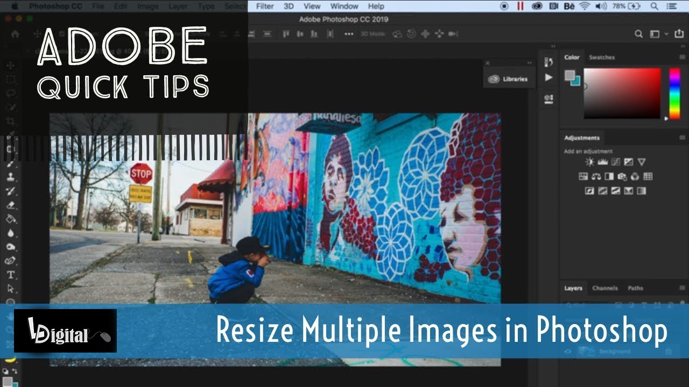The height and width of the screenshot is (387, 689).
Task: Select the Blur tool
Action: click(10, 233)
